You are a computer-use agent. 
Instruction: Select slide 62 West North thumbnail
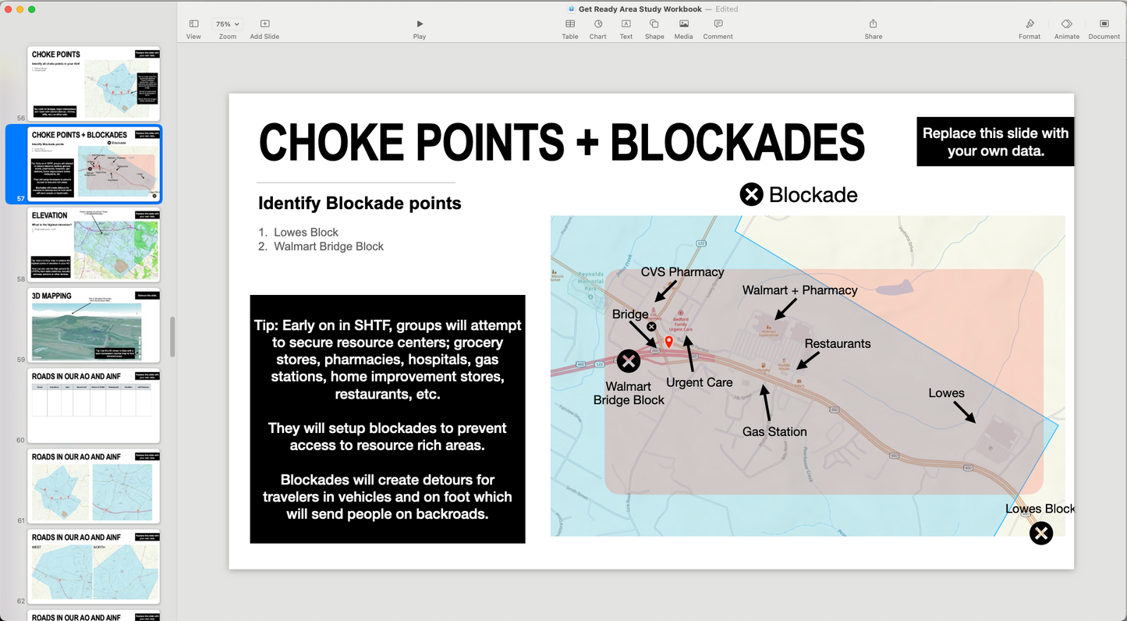(94, 566)
